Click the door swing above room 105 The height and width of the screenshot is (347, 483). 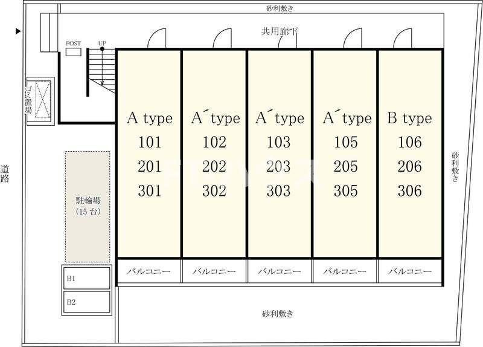[353, 38]
